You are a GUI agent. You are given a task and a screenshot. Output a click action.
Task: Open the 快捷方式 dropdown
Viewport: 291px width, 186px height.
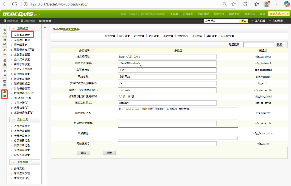[x=277, y=14]
